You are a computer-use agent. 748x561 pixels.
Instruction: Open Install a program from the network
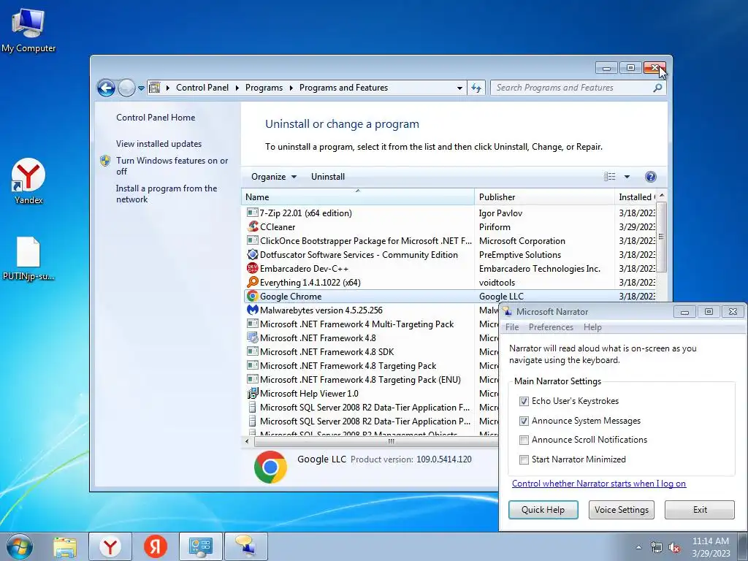coord(166,194)
